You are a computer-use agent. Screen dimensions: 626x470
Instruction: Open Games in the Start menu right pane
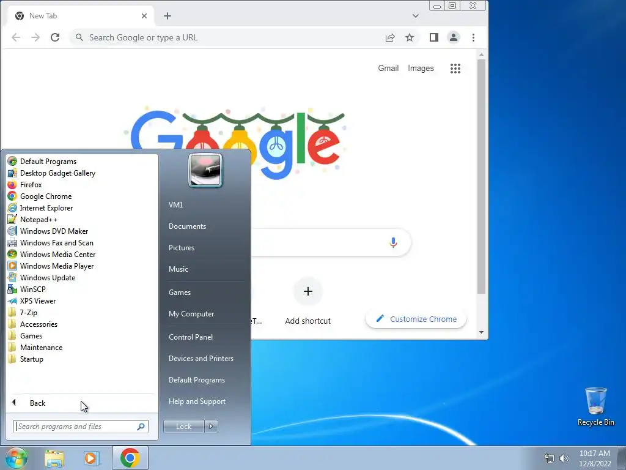180,293
